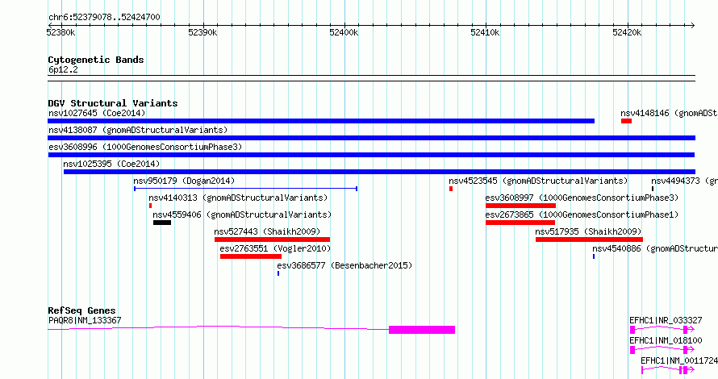Click the esv3608997 red variant bar

520,206
